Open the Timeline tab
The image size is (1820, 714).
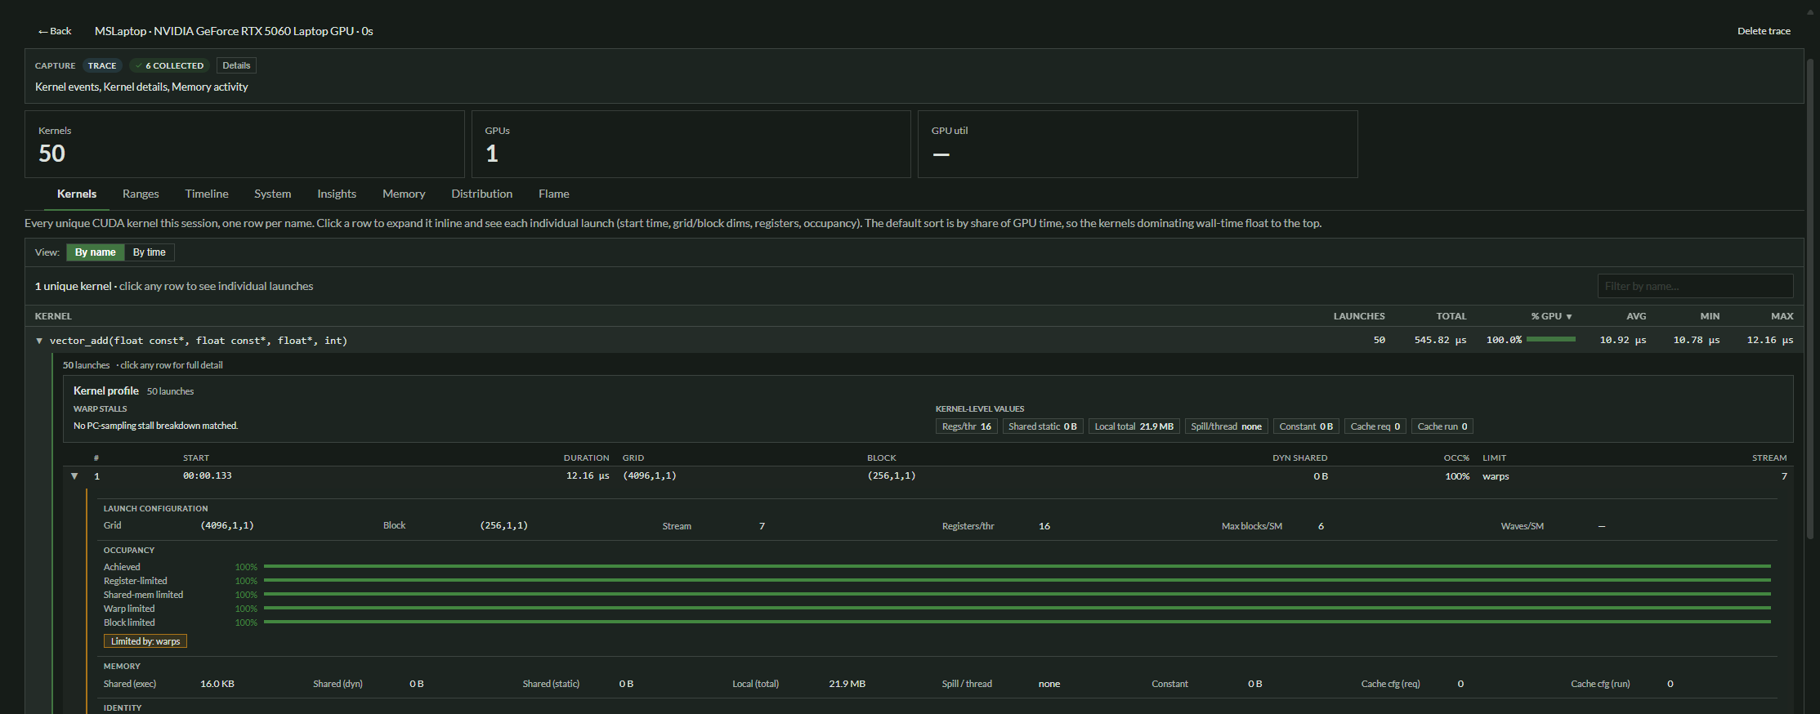coord(207,194)
